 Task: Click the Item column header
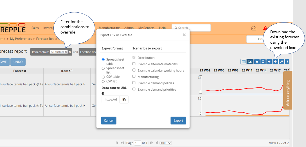point(67,71)
